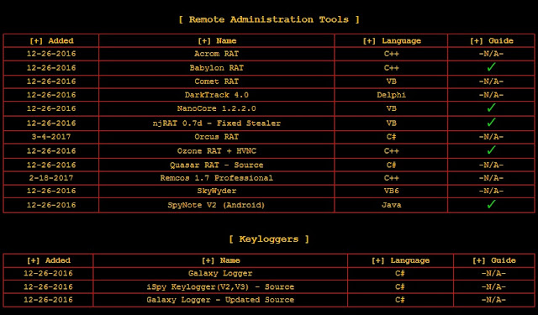Click the -N/A- guide cell for DarkTrack 4.0
Image resolution: width=538 pixels, height=315 pixels.
[491, 95]
